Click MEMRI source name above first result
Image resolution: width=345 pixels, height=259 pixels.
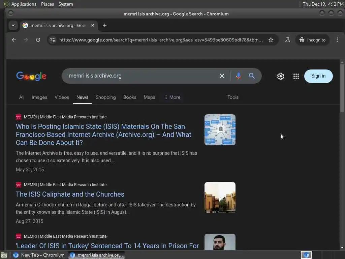(65, 117)
